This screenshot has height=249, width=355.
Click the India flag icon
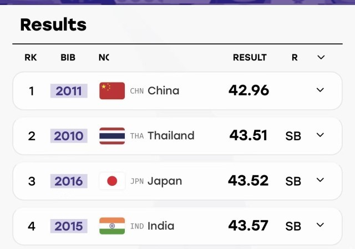pyautogui.click(x=112, y=226)
